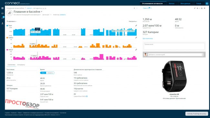Select Темп in the pace/speed toggle
This screenshot has height=118, width=210.
pyautogui.click(x=43, y=73)
